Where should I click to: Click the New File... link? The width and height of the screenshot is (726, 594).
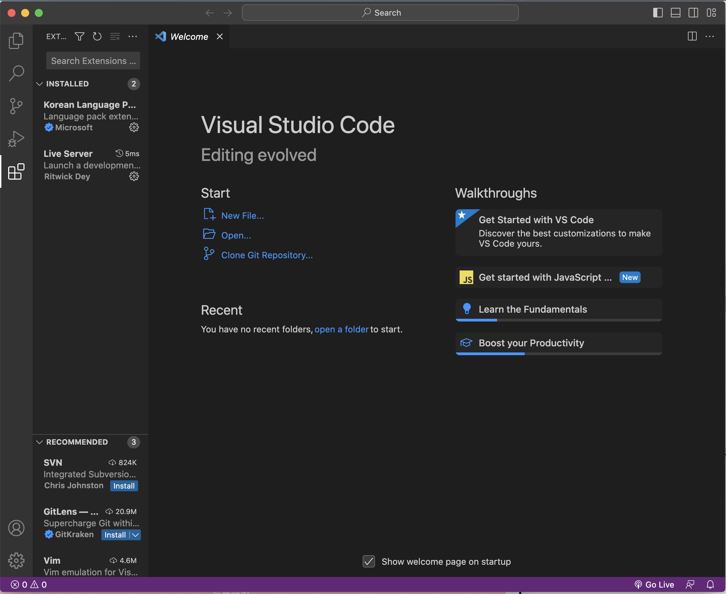[x=243, y=216]
